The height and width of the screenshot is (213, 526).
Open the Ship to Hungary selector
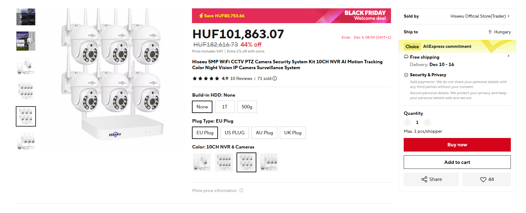coord(500,32)
